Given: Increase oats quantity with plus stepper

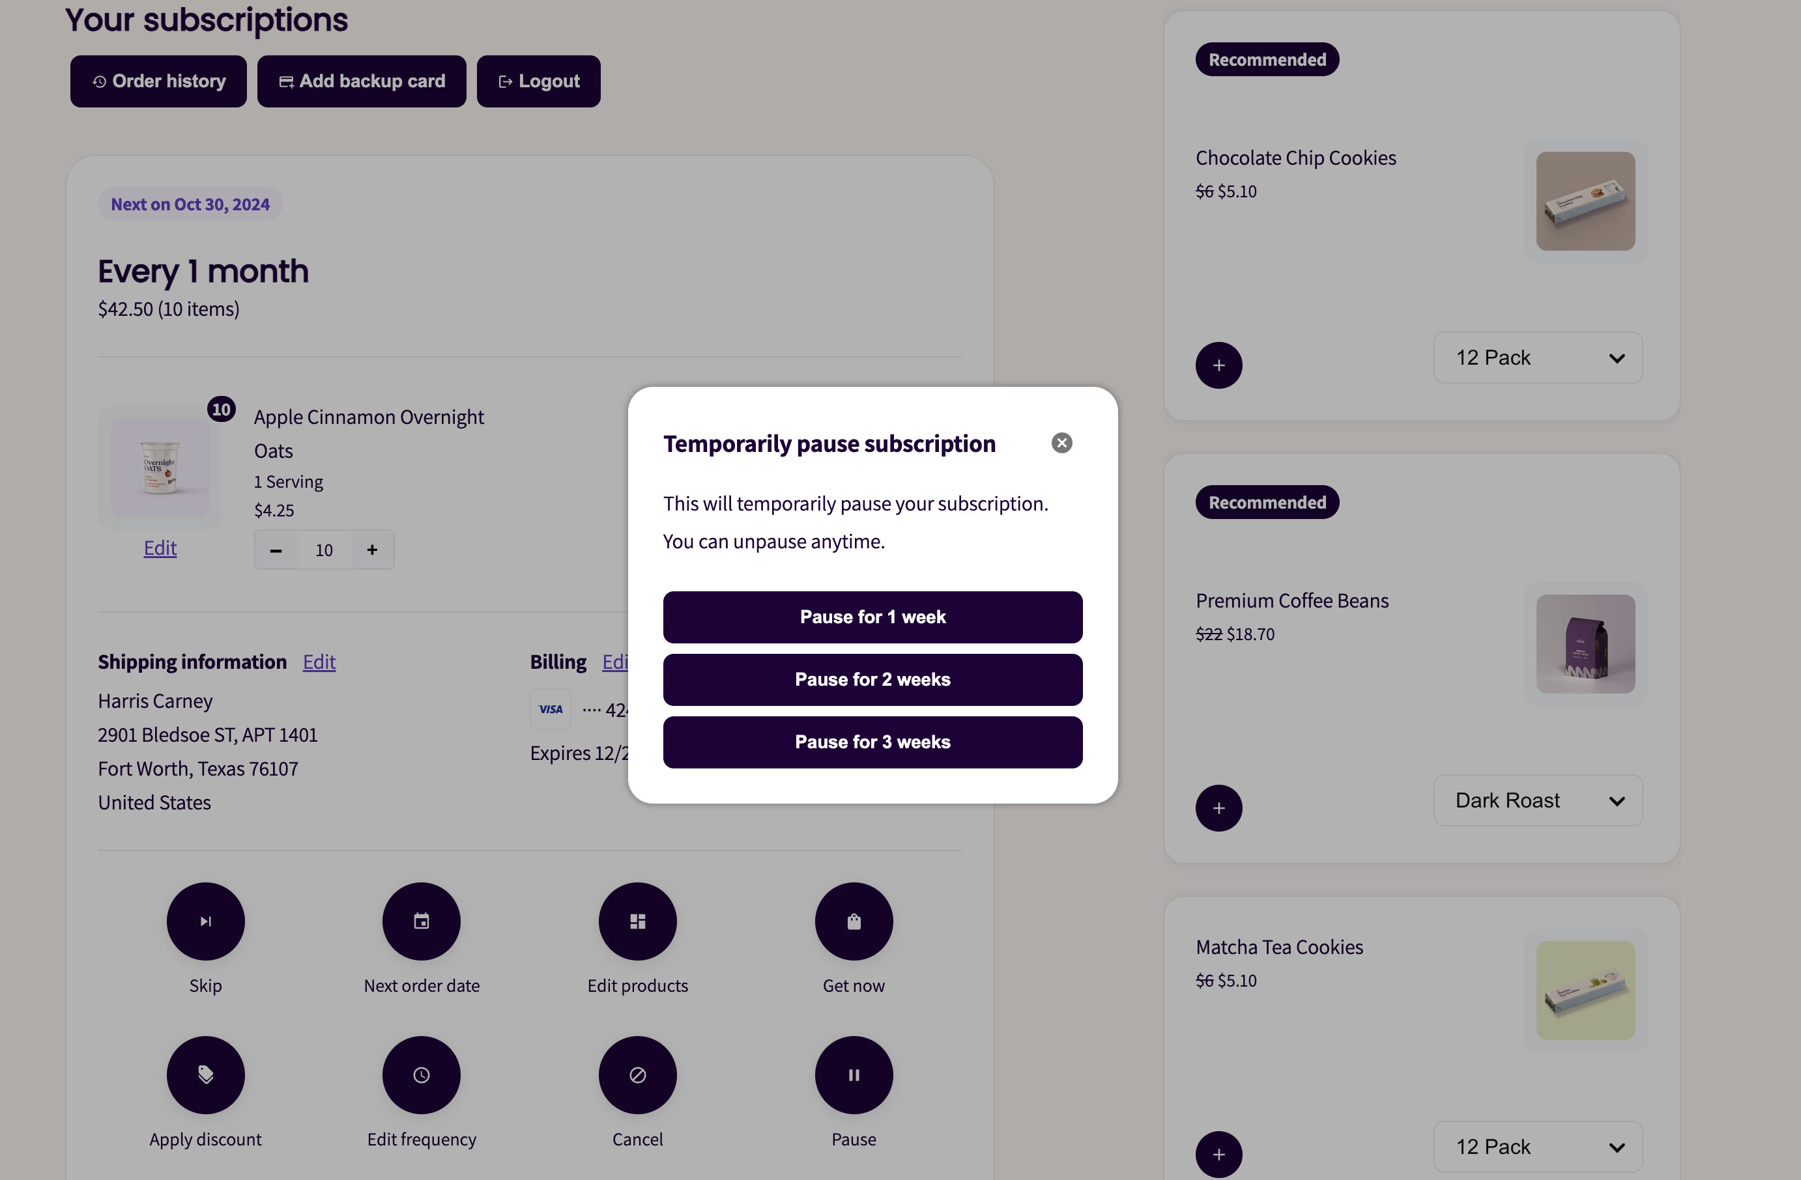Looking at the screenshot, I should [x=372, y=550].
